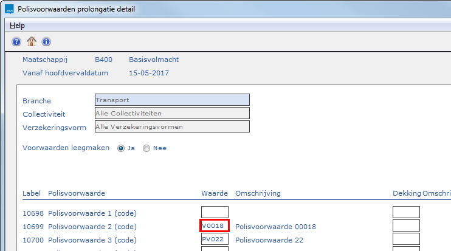The width and height of the screenshot is (451, 251).
Task: Click the Polisvoorwaarde 2 (code) row label
Action: pyautogui.click(x=92, y=227)
